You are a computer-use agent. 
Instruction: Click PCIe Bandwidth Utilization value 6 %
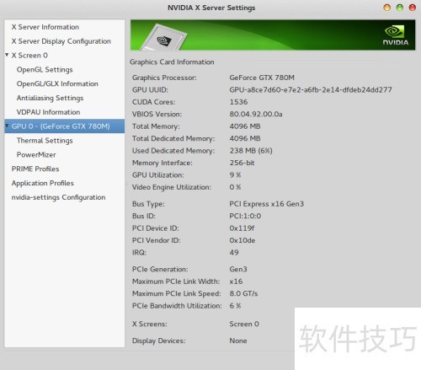click(235, 306)
